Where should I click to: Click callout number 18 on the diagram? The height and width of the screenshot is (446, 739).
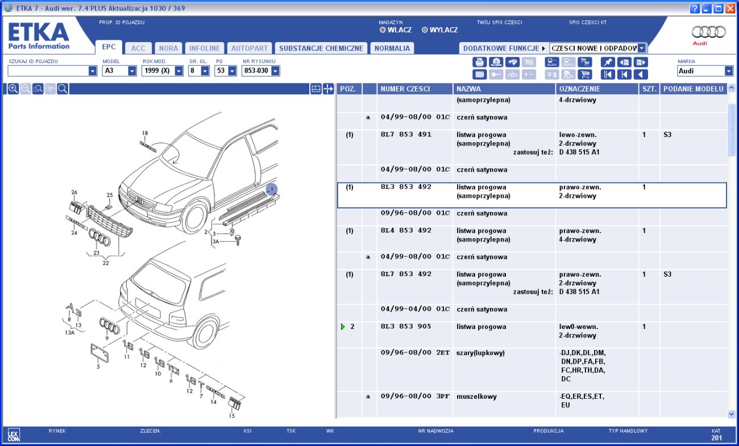[x=145, y=133]
